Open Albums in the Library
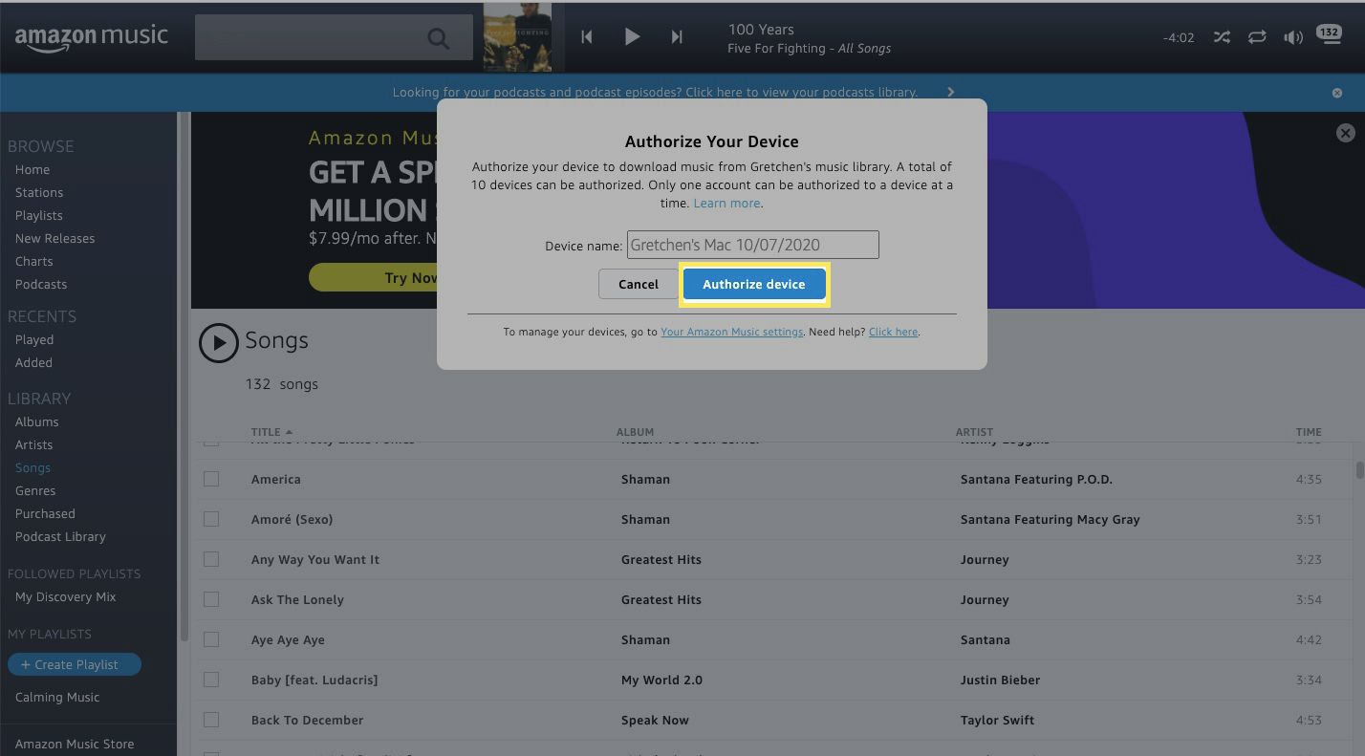The height and width of the screenshot is (756, 1365). tap(36, 421)
